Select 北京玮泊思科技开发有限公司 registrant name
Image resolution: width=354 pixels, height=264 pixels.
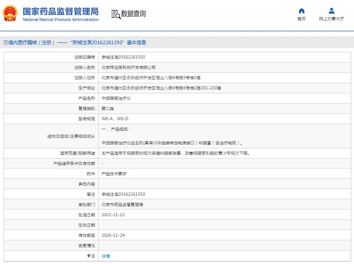[x=128, y=67]
